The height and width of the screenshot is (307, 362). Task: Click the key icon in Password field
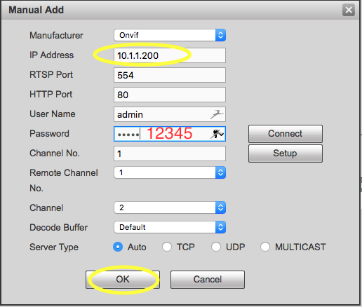tap(217, 134)
